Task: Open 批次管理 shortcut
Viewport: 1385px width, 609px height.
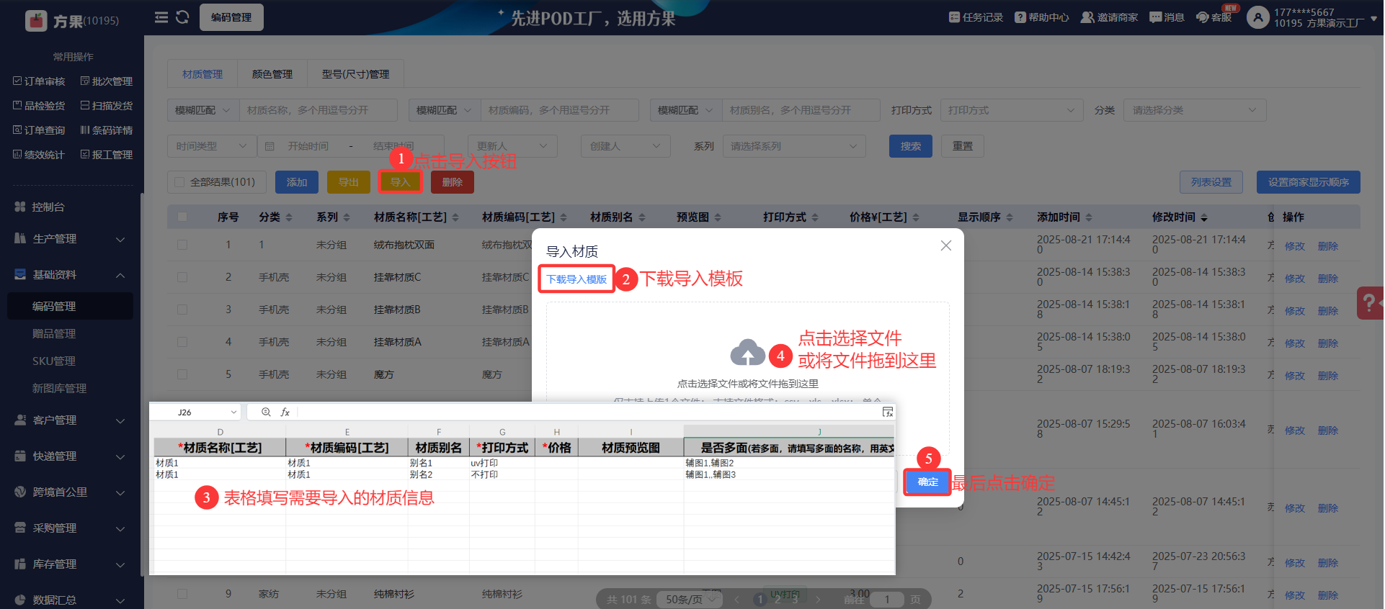Action: 107,81
